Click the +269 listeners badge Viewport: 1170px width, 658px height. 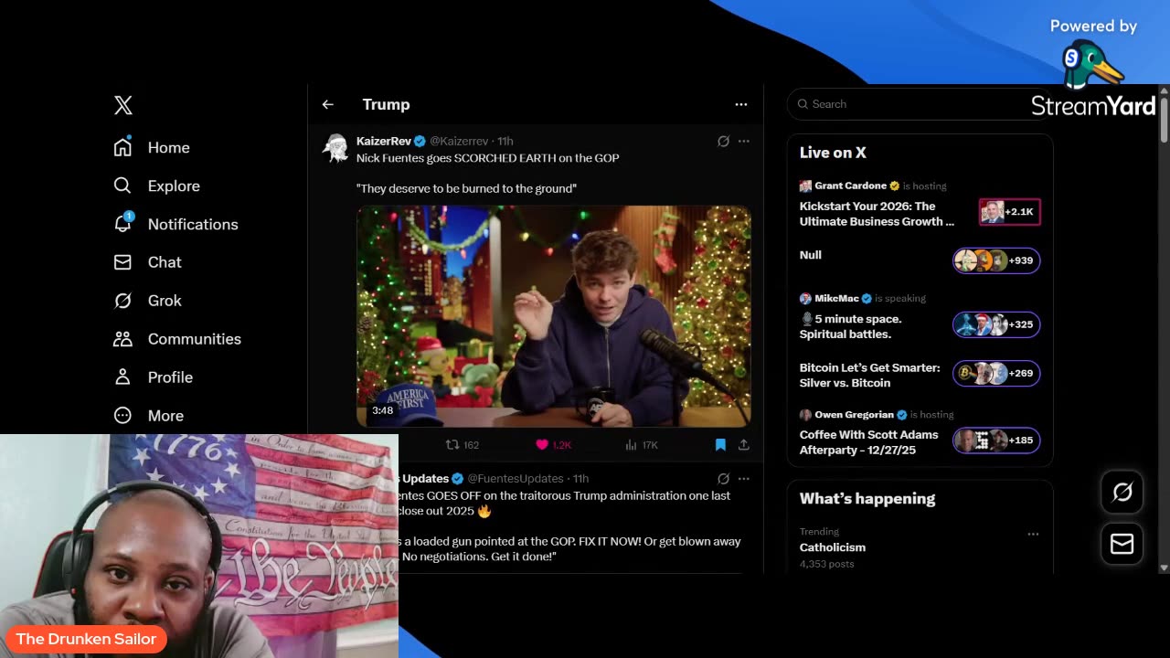[996, 373]
